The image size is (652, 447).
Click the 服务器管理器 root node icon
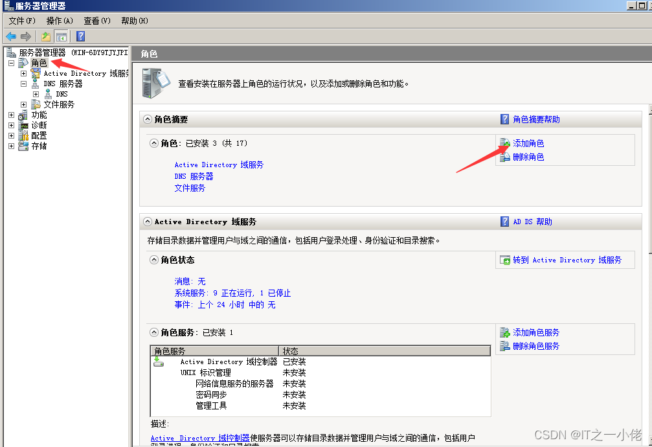pos(11,52)
